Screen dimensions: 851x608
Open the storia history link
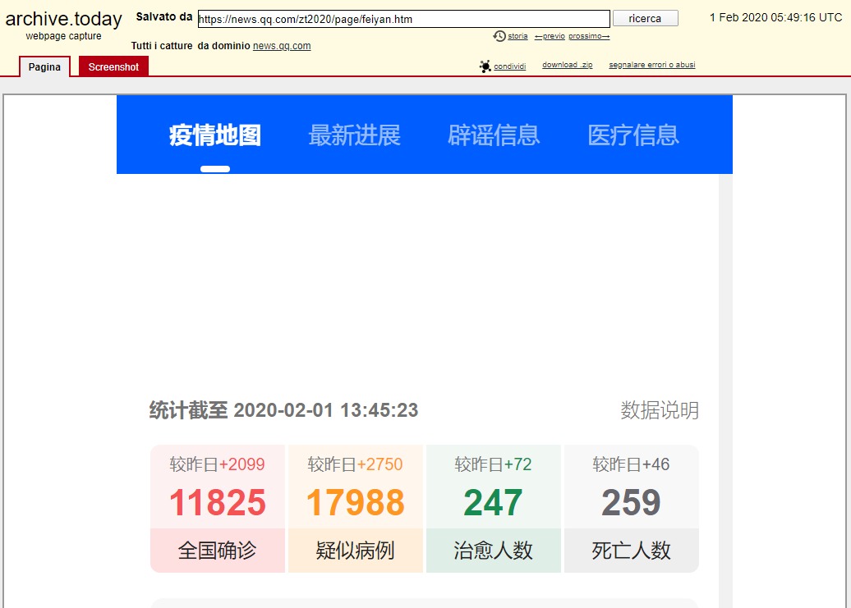[517, 36]
